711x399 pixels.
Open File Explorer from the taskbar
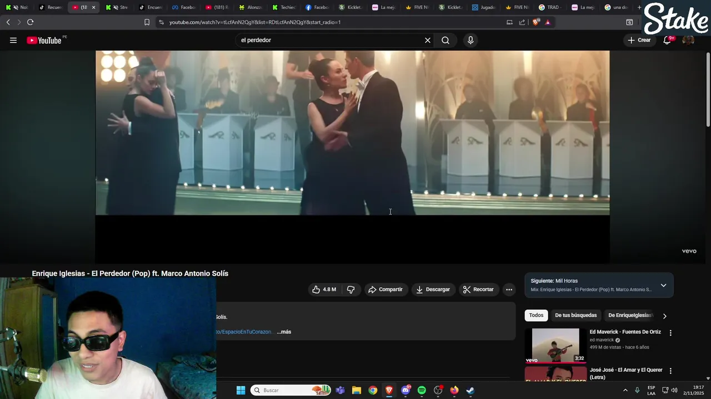[x=357, y=390]
